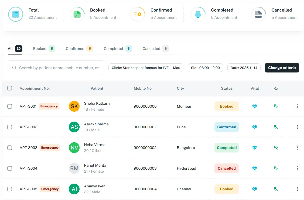Click mobile number 9000000003
This screenshot has height=200, width=304.
tap(145, 168)
